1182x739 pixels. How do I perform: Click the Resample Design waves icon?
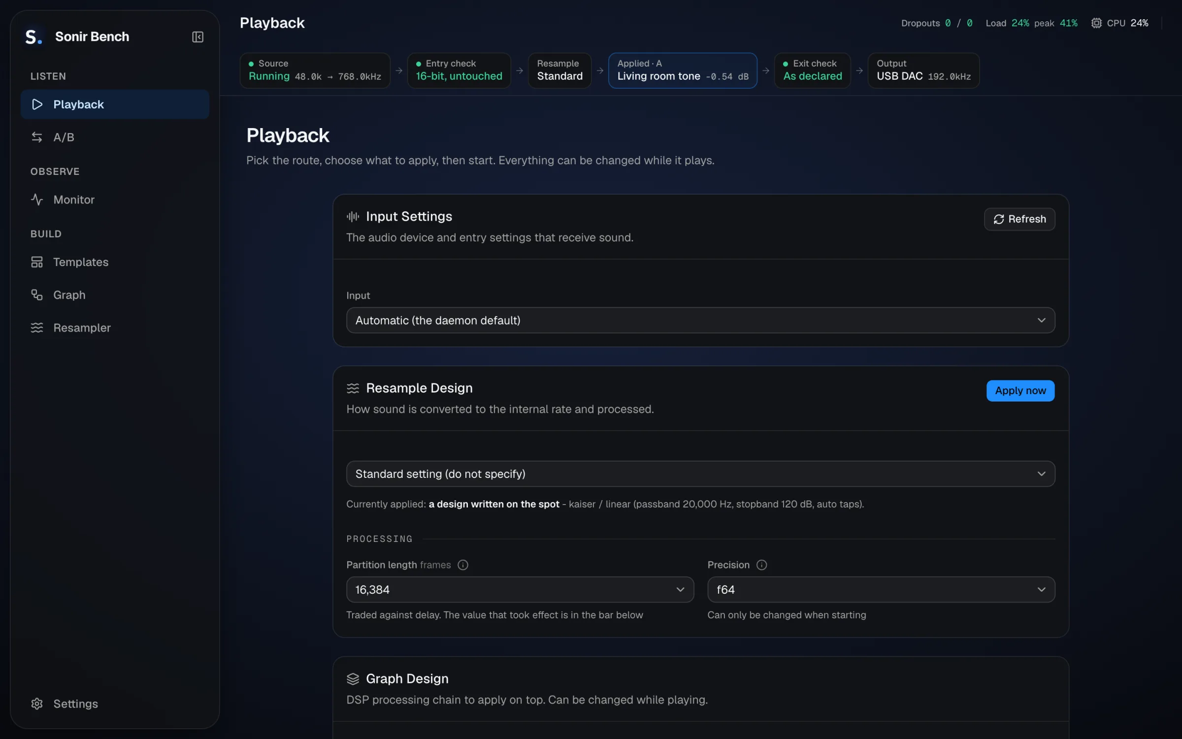click(x=353, y=388)
